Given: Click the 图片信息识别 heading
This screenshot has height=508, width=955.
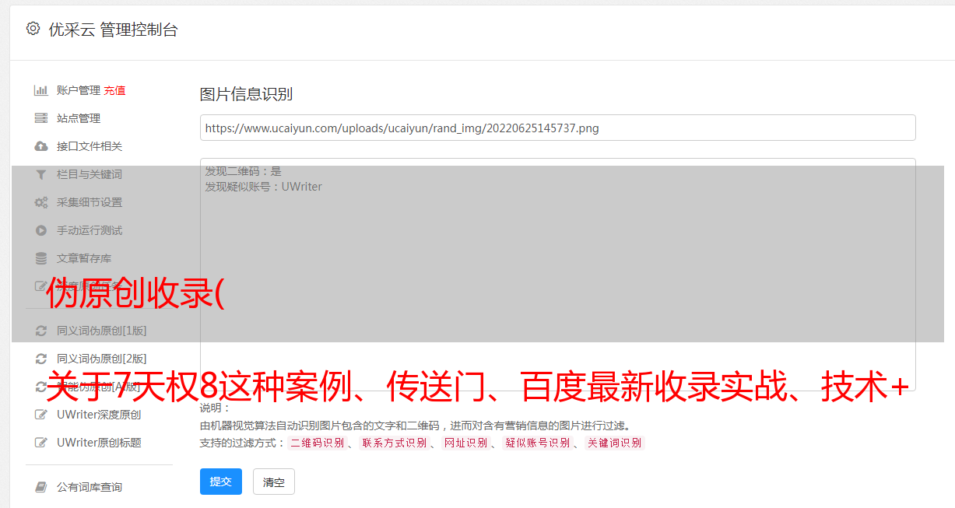Looking at the screenshot, I should (x=246, y=94).
